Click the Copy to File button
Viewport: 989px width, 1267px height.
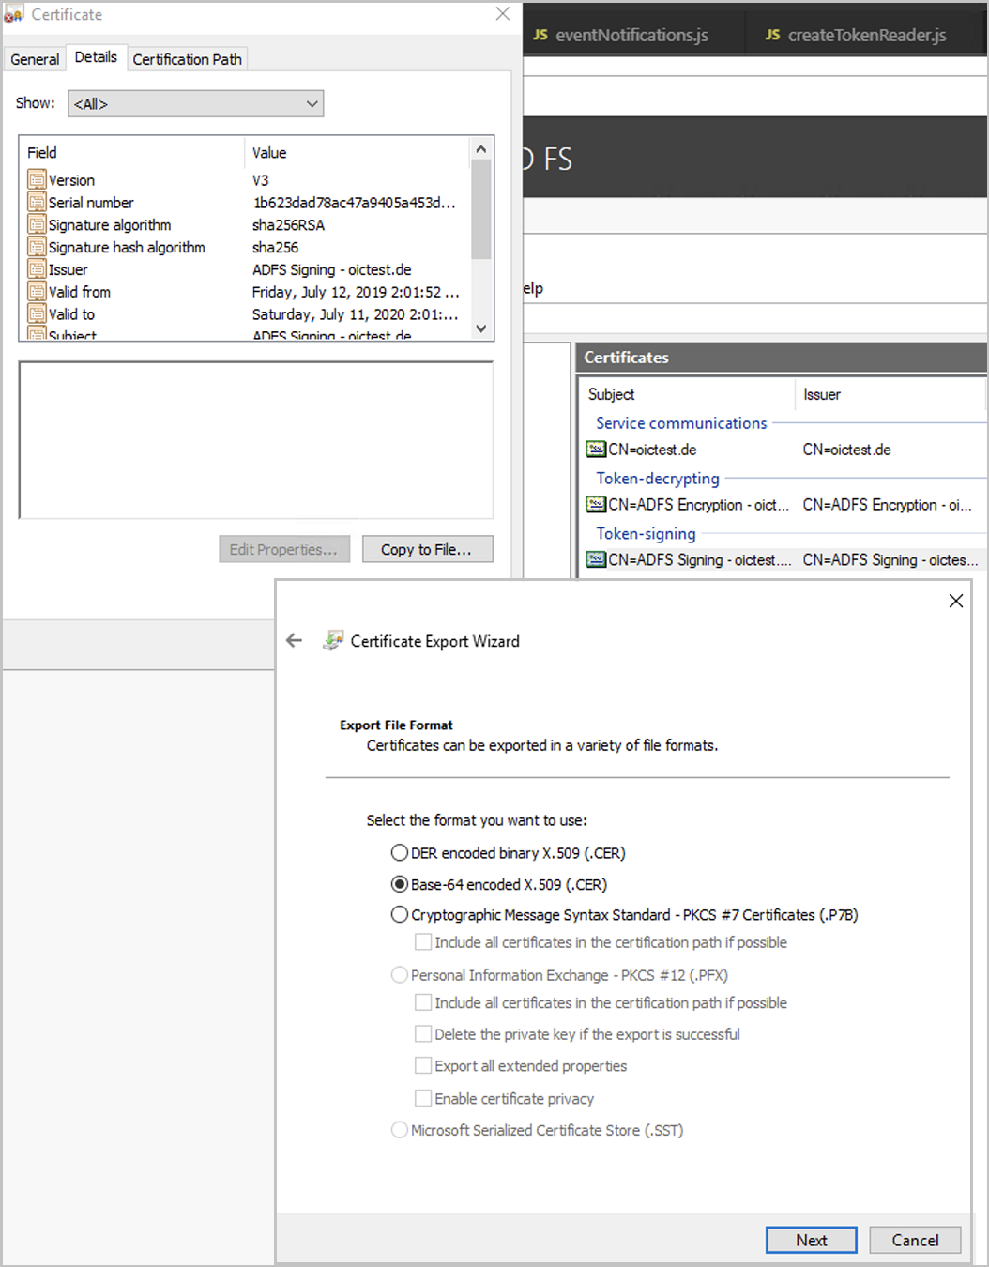pyautogui.click(x=427, y=549)
